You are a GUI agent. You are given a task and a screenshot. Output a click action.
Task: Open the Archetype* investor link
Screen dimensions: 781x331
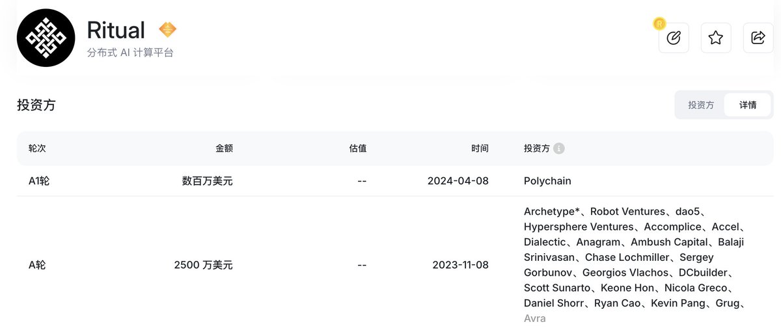(552, 212)
